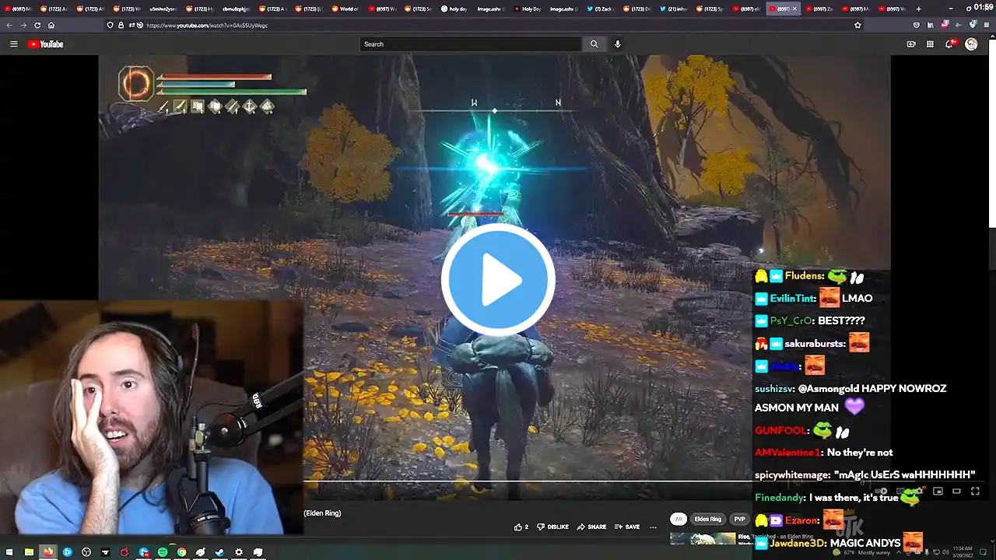Bookmark this page with the star icon
The image size is (996, 560).
pyautogui.click(x=857, y=25)
